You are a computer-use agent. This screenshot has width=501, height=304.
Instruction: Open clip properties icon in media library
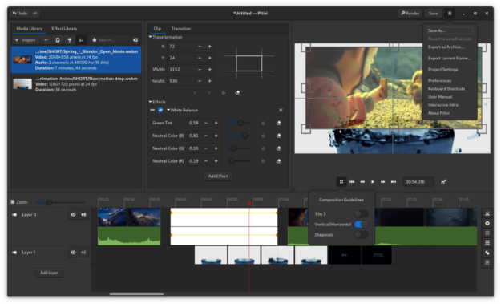click(58, 40)
